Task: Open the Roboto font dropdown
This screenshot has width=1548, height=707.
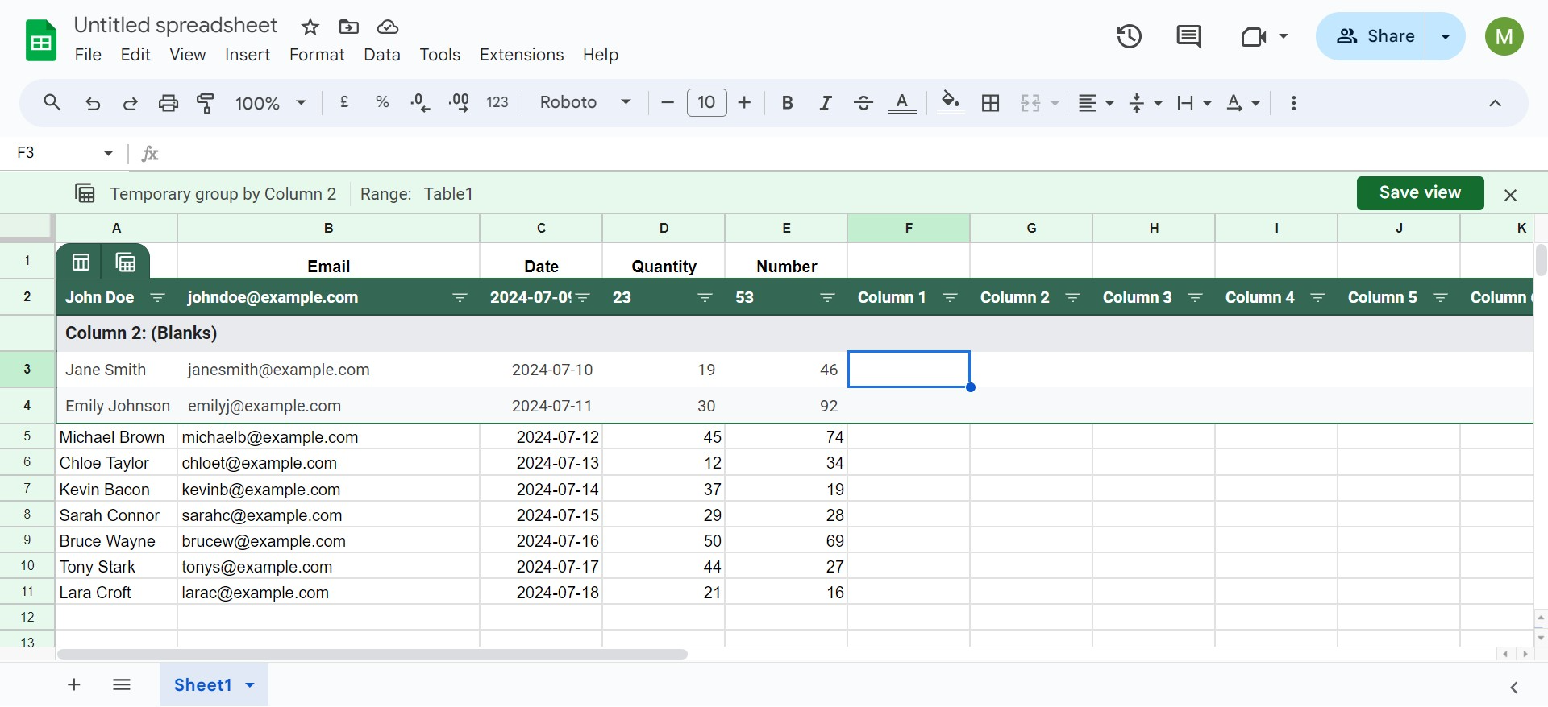Action: pyautogui.click(x=585, y=102)
